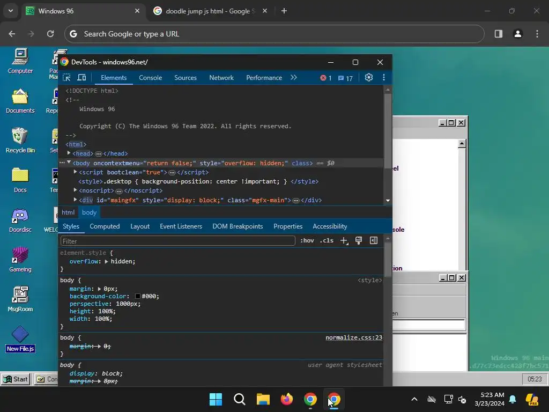Open the Properties pane tab

pos(288,226)
